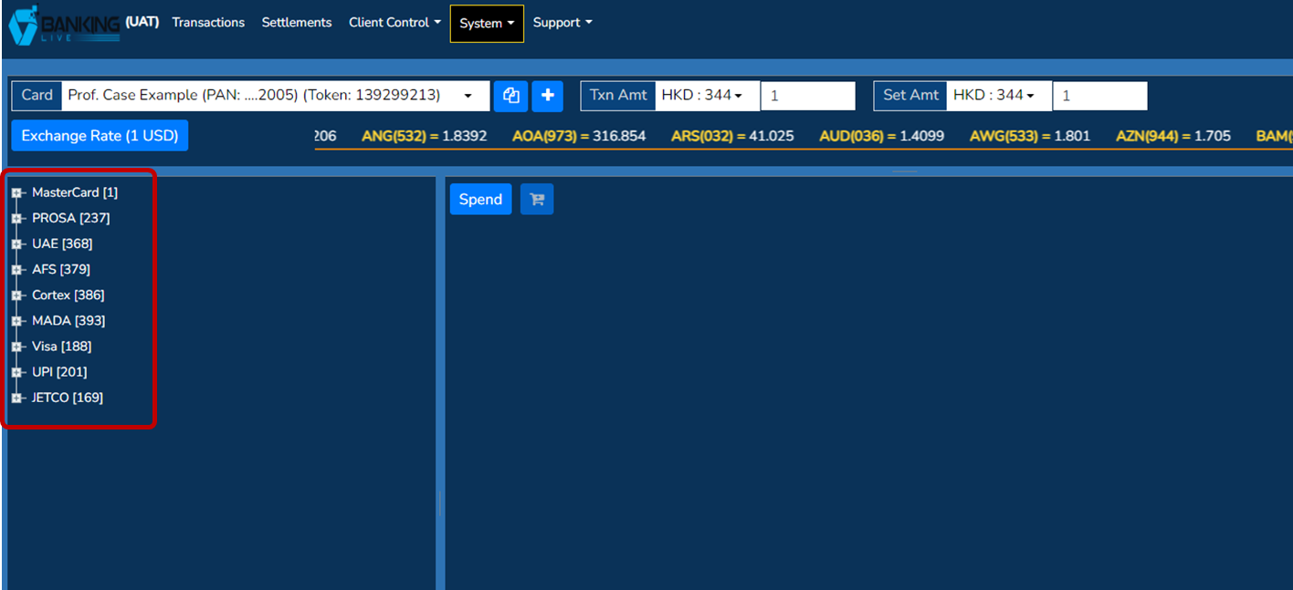Select Cortex [386] label
This screenshot has height=590, width=1293.
tap(68, 295)
